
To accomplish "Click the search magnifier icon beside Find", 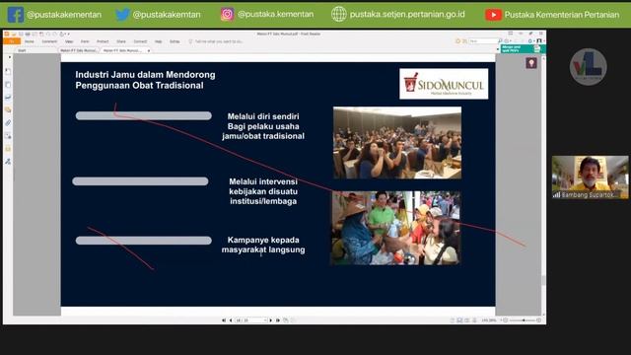I will 500,41.
